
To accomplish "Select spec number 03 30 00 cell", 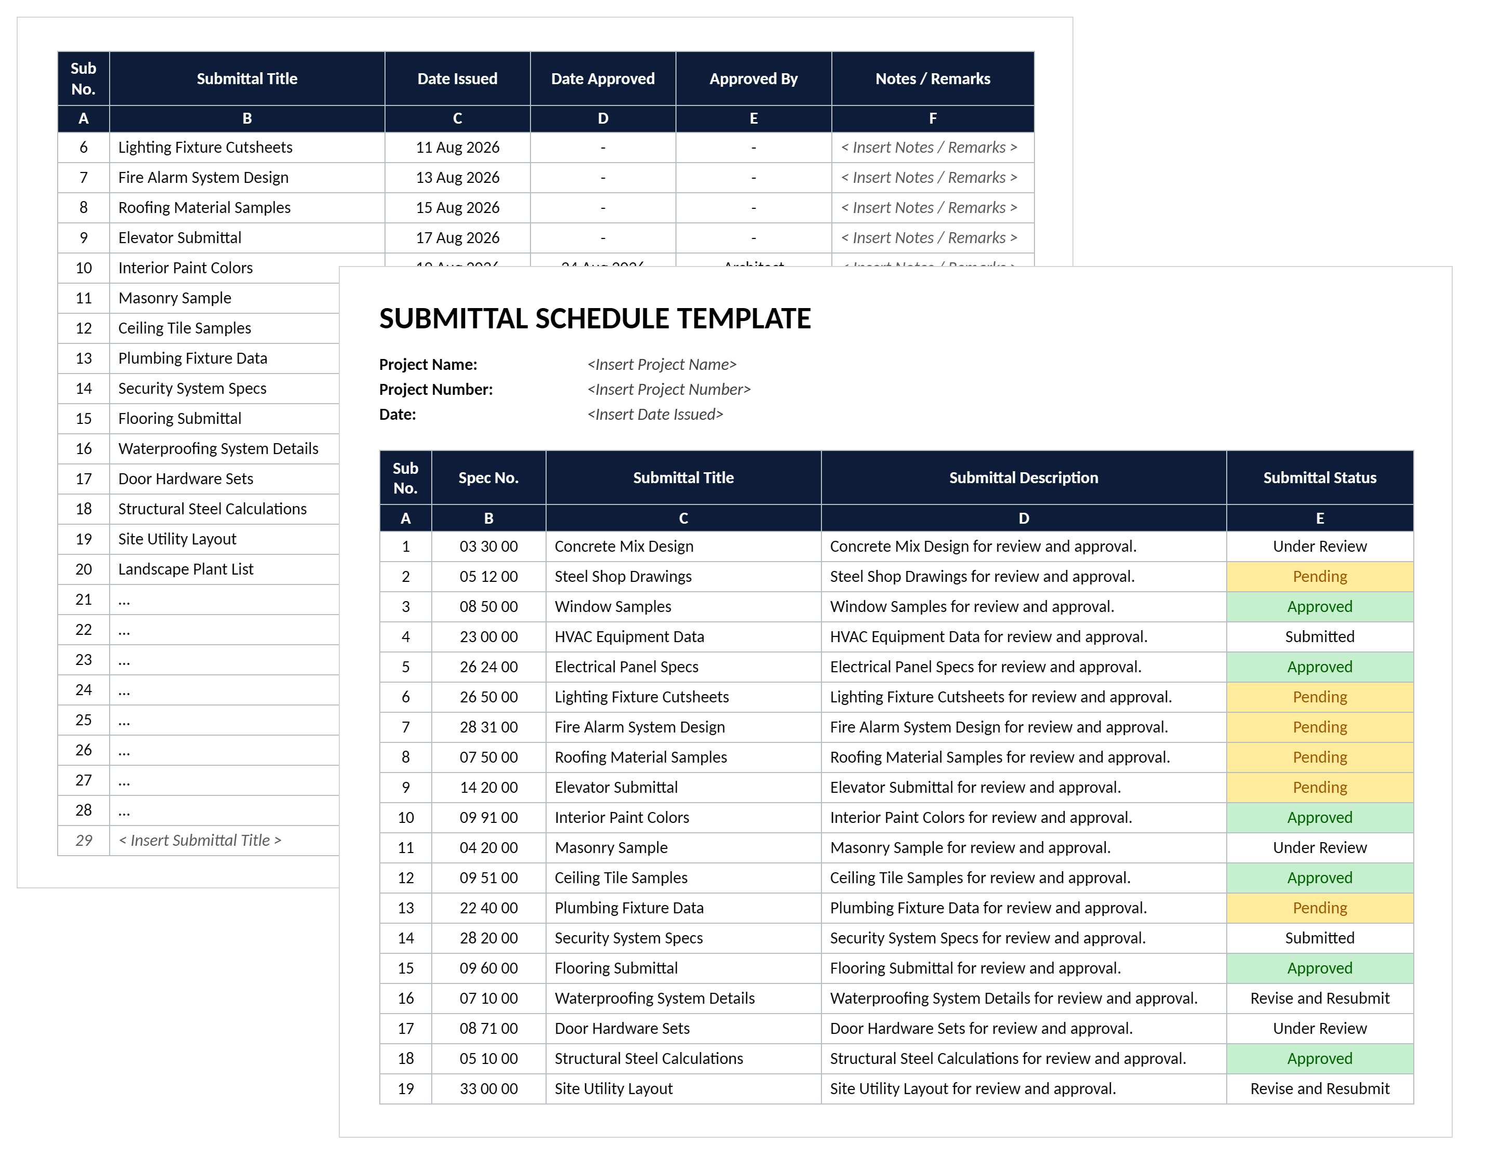I will (488, 547).
